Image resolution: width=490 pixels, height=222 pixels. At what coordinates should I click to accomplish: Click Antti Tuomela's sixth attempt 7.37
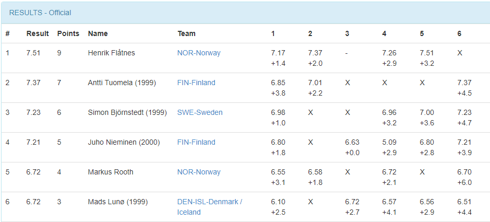[464, 83]
